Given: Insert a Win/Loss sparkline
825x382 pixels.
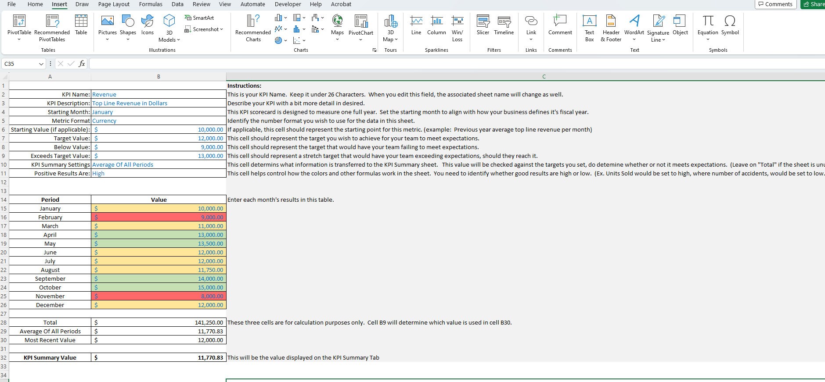Looking at the screenshot, I should [x=457, y=28].
